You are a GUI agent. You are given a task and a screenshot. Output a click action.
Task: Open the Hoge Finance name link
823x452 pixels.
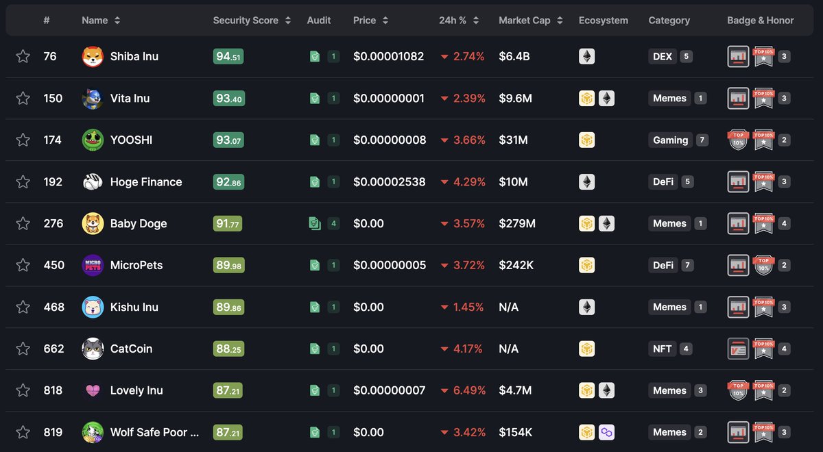tap(146, 181)
